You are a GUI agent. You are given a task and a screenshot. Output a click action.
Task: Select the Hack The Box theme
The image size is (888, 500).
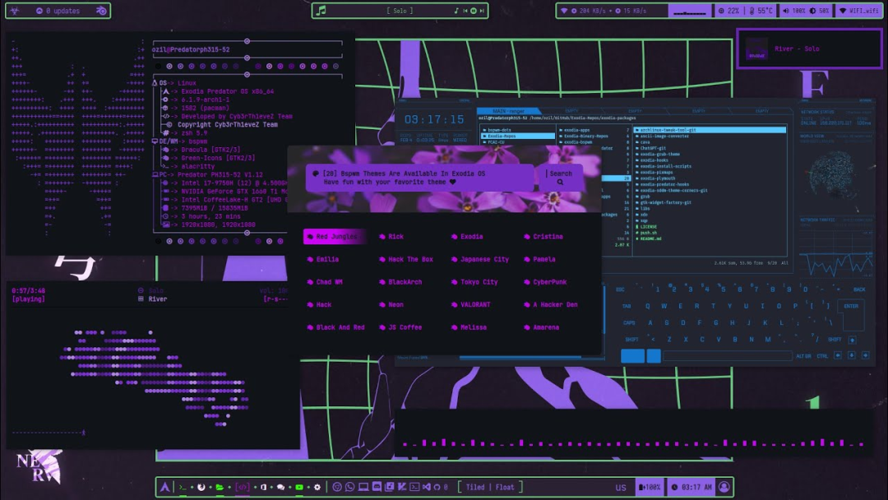[406, 259]
